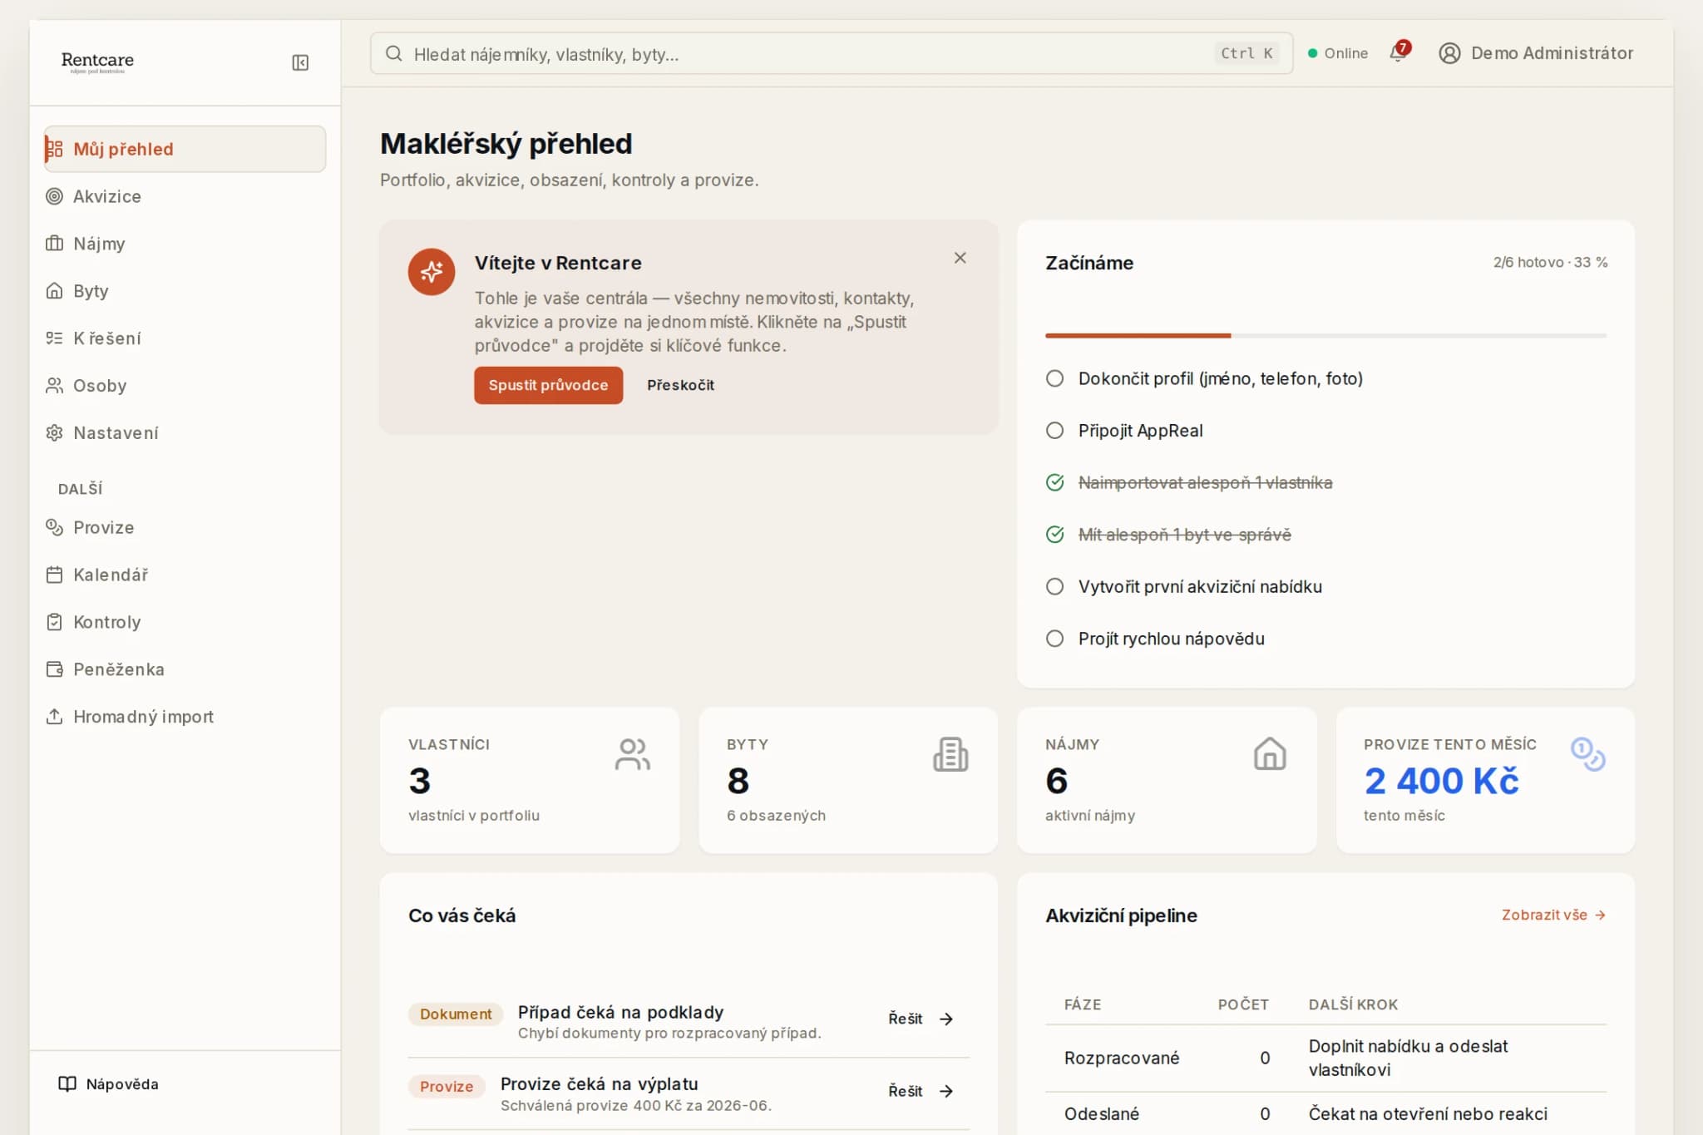Click the coins icon in the Provize card

pos(1587,754)
